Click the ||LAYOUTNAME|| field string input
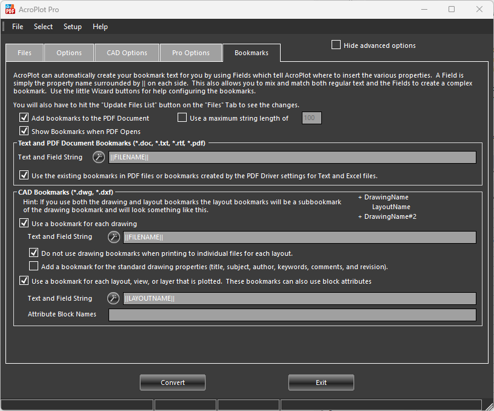This screenshot has height=411, width=494. tap(299, 298)
